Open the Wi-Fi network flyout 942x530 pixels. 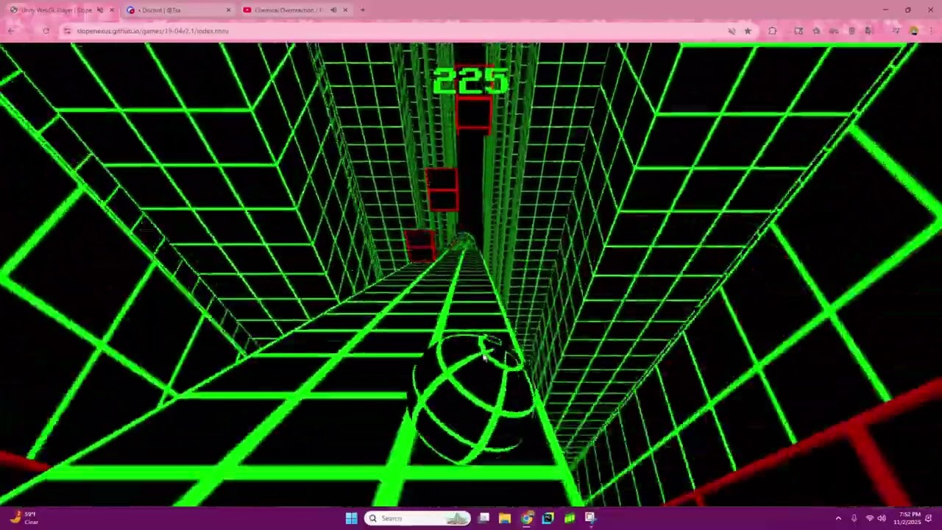tap(870, 518)
